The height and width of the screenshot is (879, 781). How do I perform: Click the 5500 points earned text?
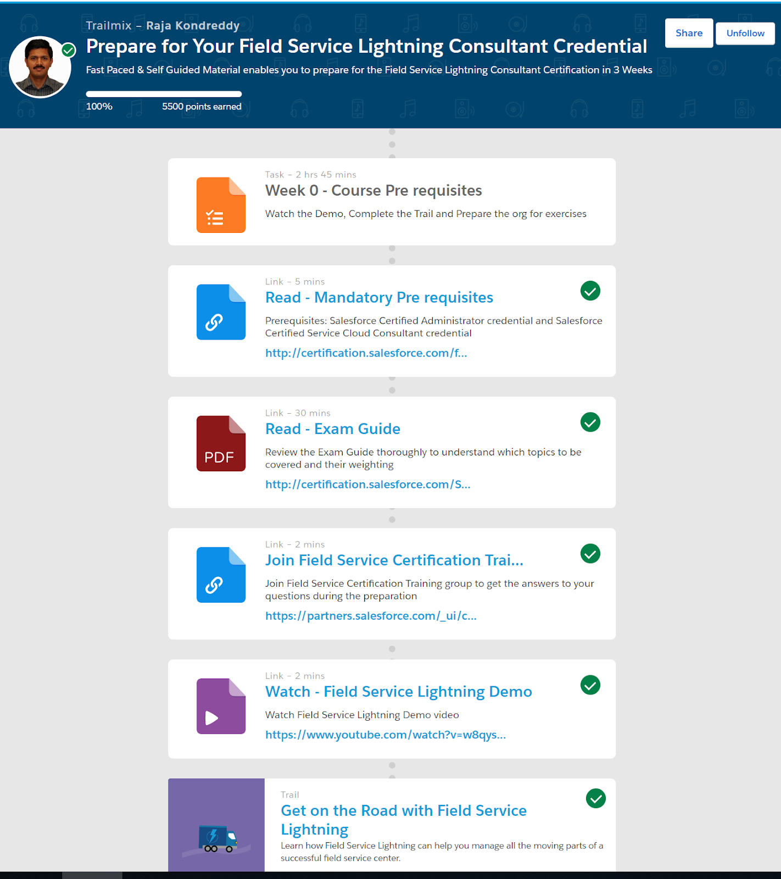(202, 107)
